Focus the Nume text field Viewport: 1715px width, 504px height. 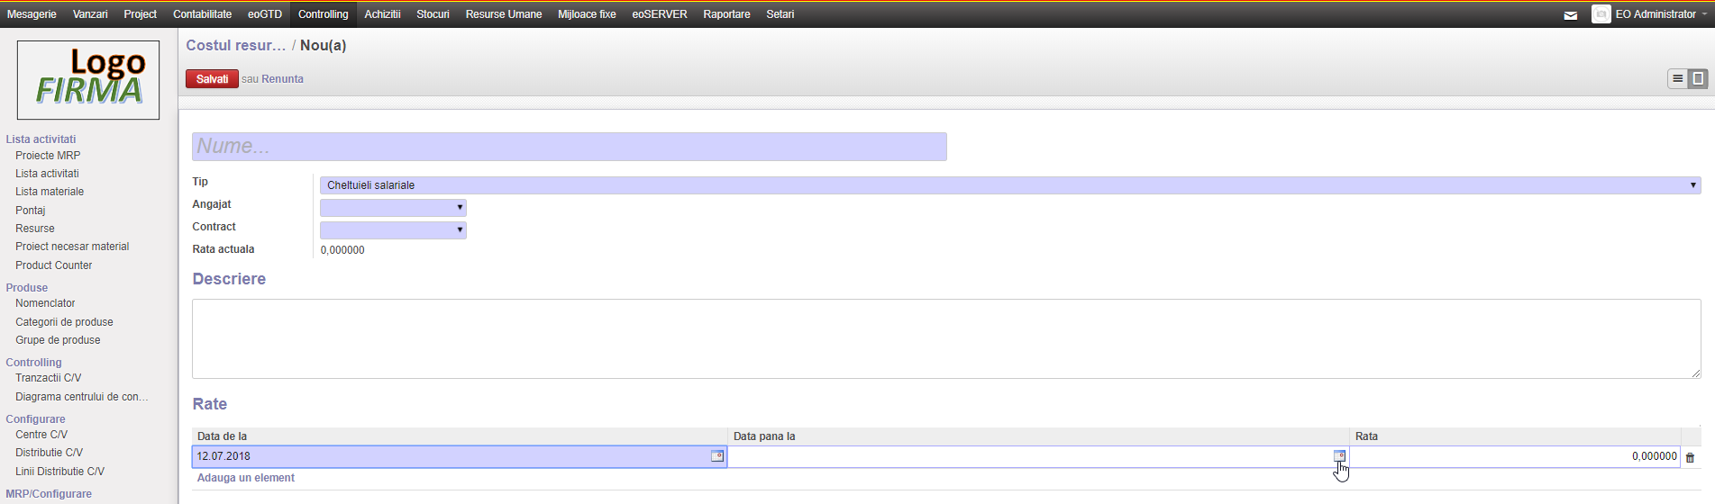pos(570,147)
